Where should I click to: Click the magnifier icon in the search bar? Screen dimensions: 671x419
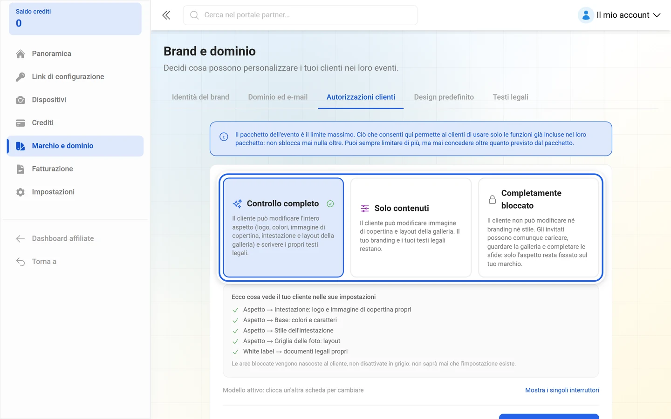click(x=194, y=15)
